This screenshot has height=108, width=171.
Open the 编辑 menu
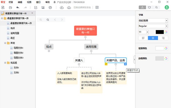20,2
